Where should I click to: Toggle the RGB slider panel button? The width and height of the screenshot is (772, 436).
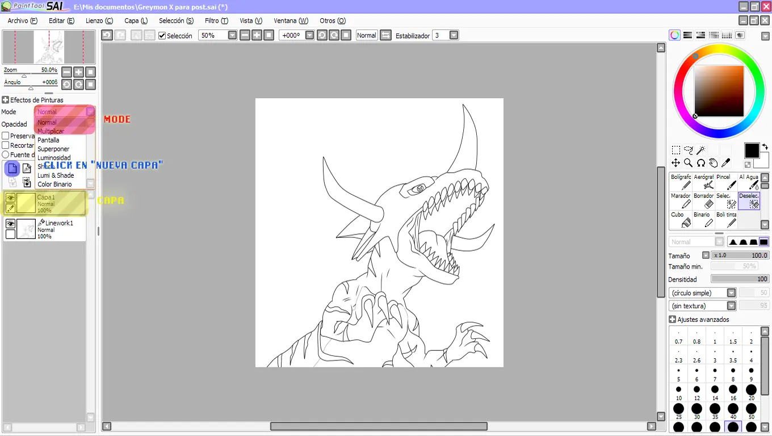click(687, 35)
